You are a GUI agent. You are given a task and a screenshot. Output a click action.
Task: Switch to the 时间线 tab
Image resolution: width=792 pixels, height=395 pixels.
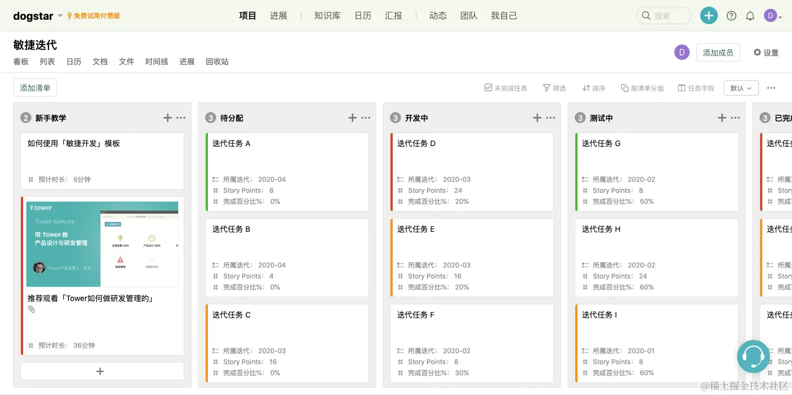point(157,62)
